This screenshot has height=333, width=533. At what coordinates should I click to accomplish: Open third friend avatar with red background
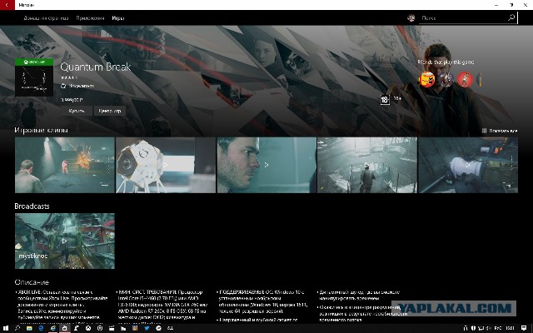click(465, 80)
